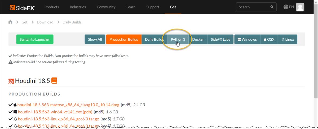Image resolution: width=318 pixels, height=129 pixels.
Task: Open the Support menu
Action: click(153, 7)
